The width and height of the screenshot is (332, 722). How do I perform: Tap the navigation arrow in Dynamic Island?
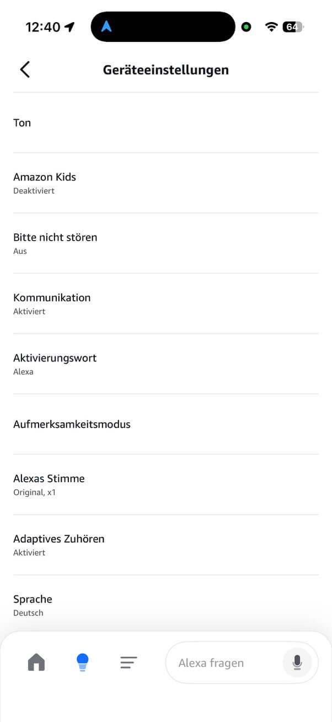(x=106, y=26)
